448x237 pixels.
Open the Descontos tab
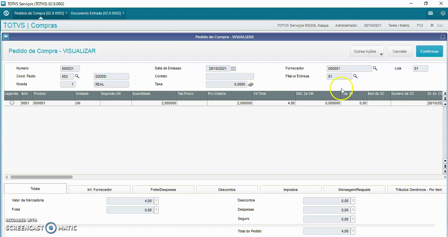[x=227, y=190]
